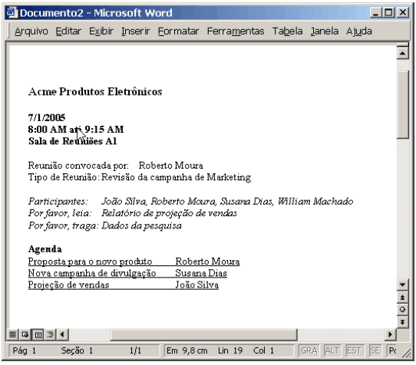This screenshot has height=365, width=416.
Task: Open the Tabela menu
Action: point(287,31)
